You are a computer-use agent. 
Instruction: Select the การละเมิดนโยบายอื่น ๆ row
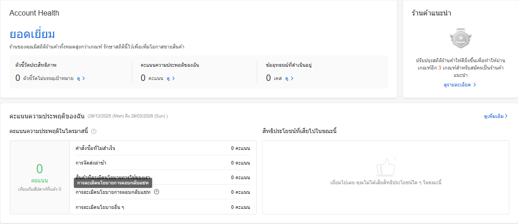pos(100,207)
